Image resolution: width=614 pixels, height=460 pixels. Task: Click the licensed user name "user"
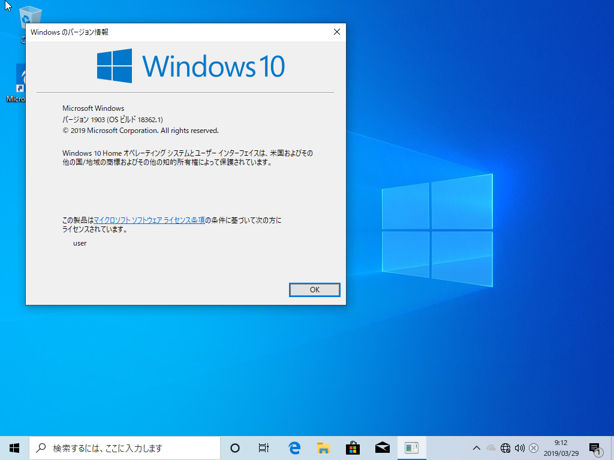pyautogui.click(x=80, y=243)
